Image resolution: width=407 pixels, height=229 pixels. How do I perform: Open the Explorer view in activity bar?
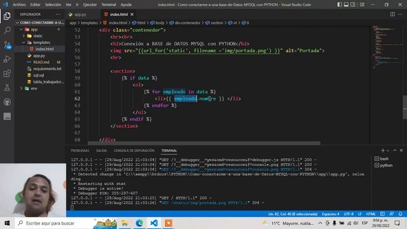[7, 16]
